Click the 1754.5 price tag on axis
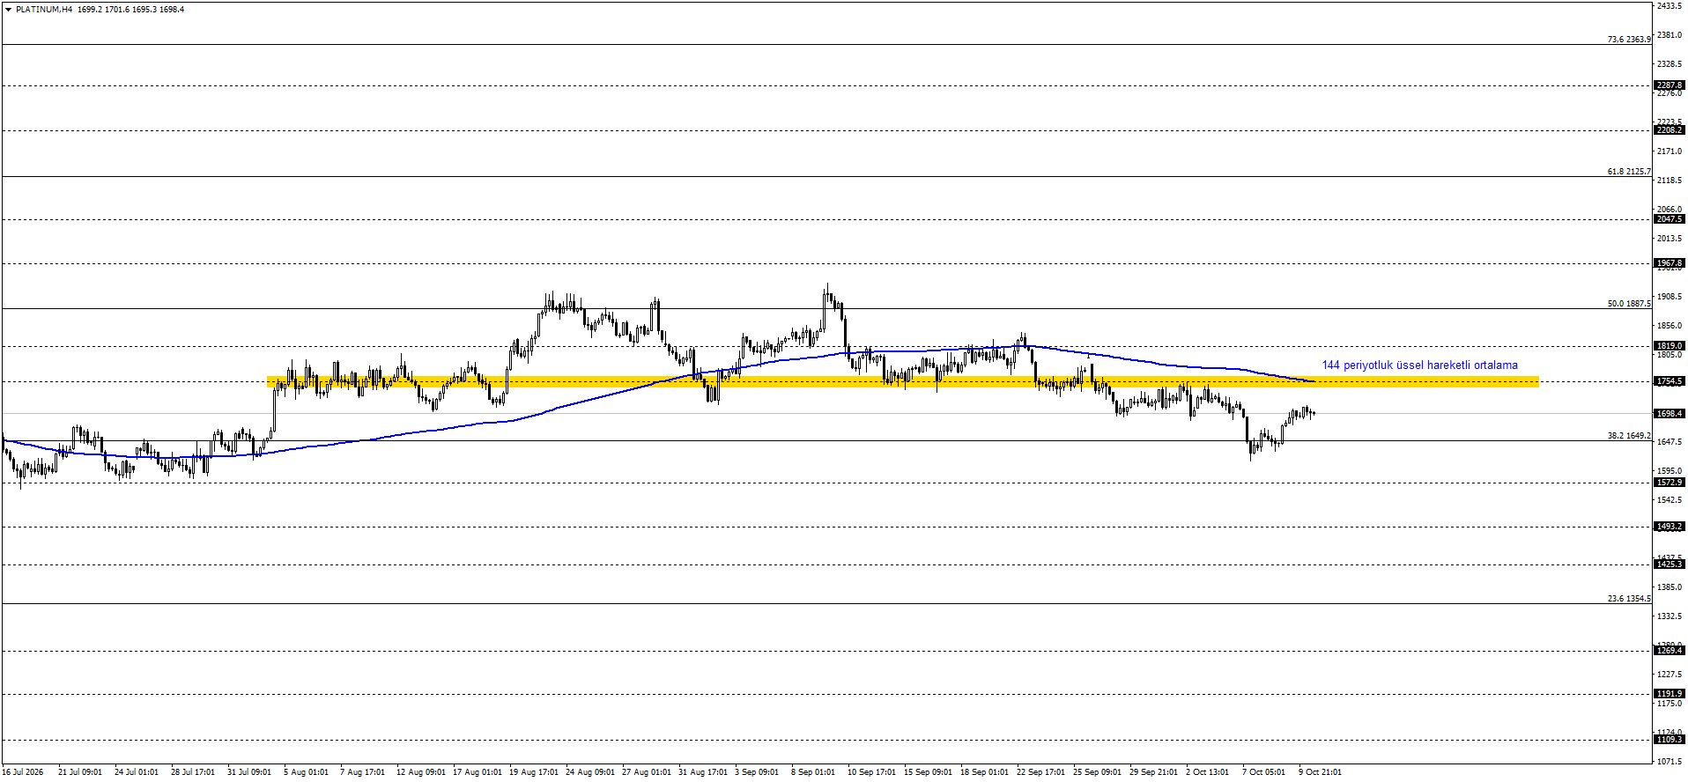 pos(1669,381)
